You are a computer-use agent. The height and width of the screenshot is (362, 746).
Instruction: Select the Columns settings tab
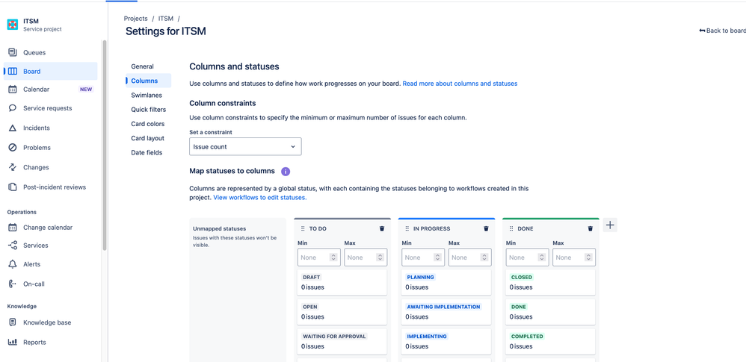(x=149, y=81)
